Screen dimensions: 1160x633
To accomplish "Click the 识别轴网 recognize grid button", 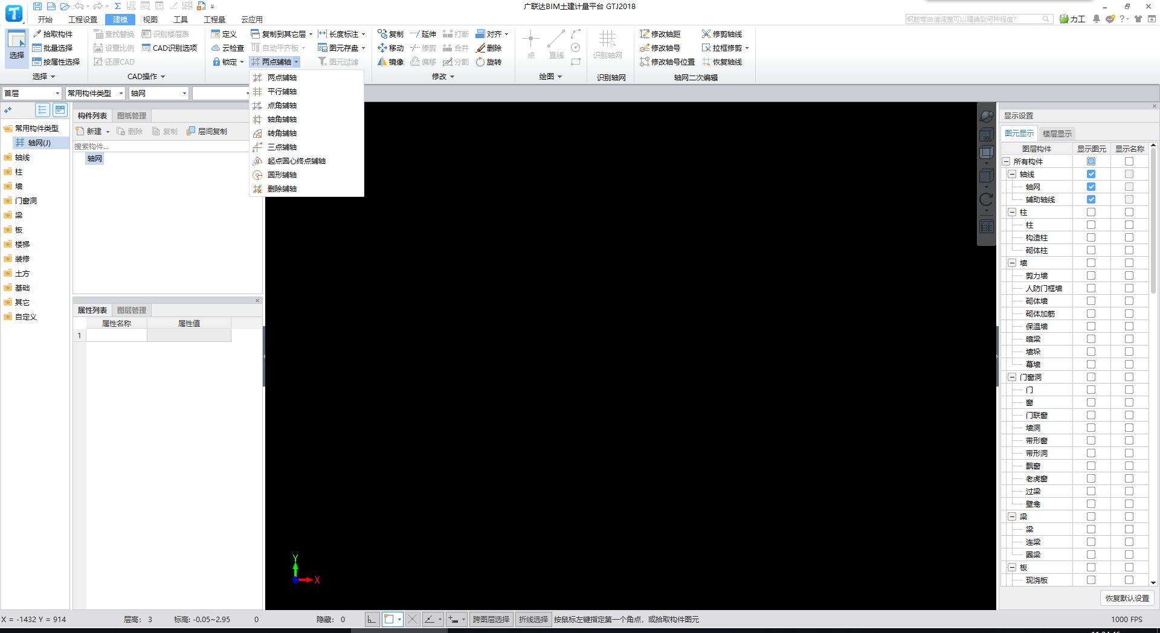I will 608,45.
